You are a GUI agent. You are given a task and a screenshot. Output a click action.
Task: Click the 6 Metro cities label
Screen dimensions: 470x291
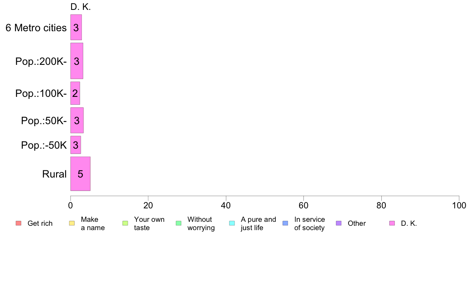pyautogui.click(x=36, y=28)
